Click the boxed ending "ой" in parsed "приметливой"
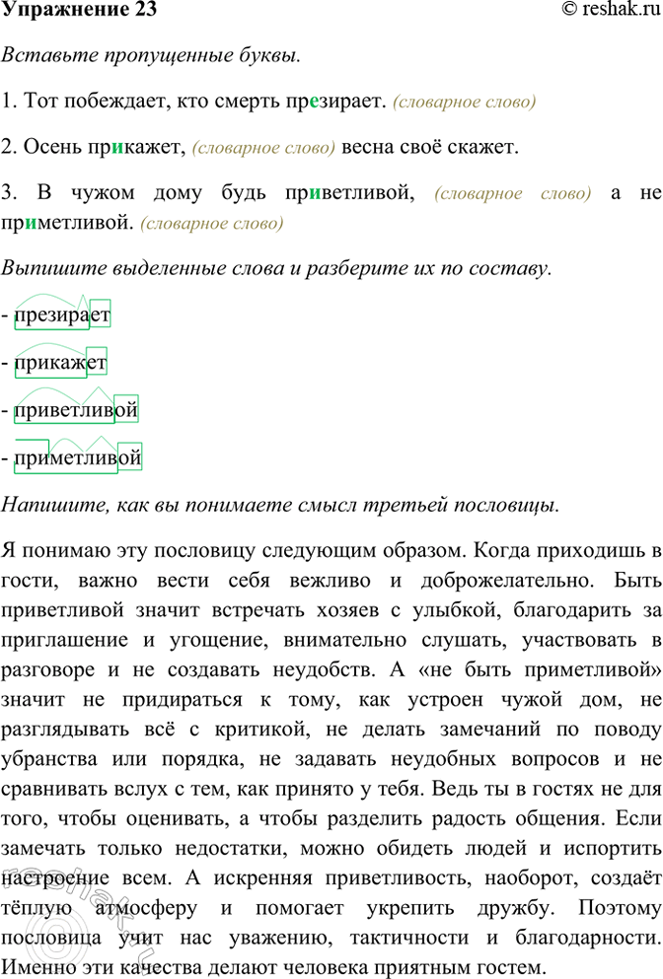This screenshot has width=663, height=979. pyautogui.click(x=130, y=457)
